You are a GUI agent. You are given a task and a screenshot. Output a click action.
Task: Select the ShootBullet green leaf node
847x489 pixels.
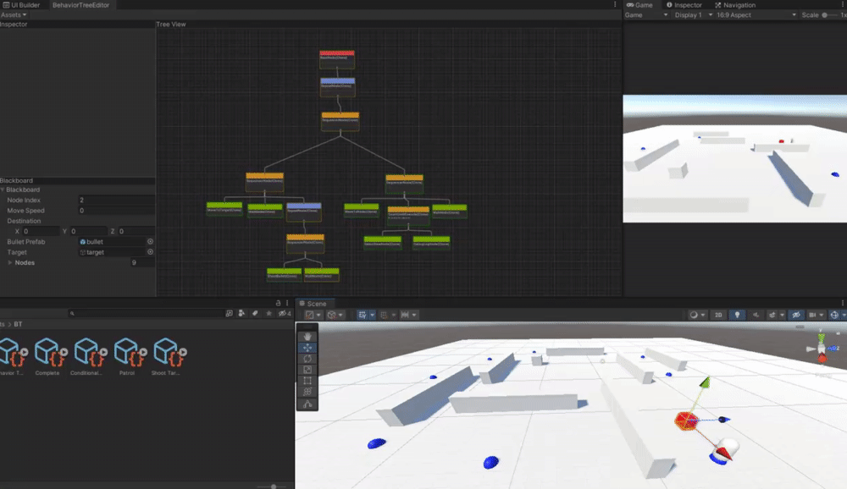[284, 274]
